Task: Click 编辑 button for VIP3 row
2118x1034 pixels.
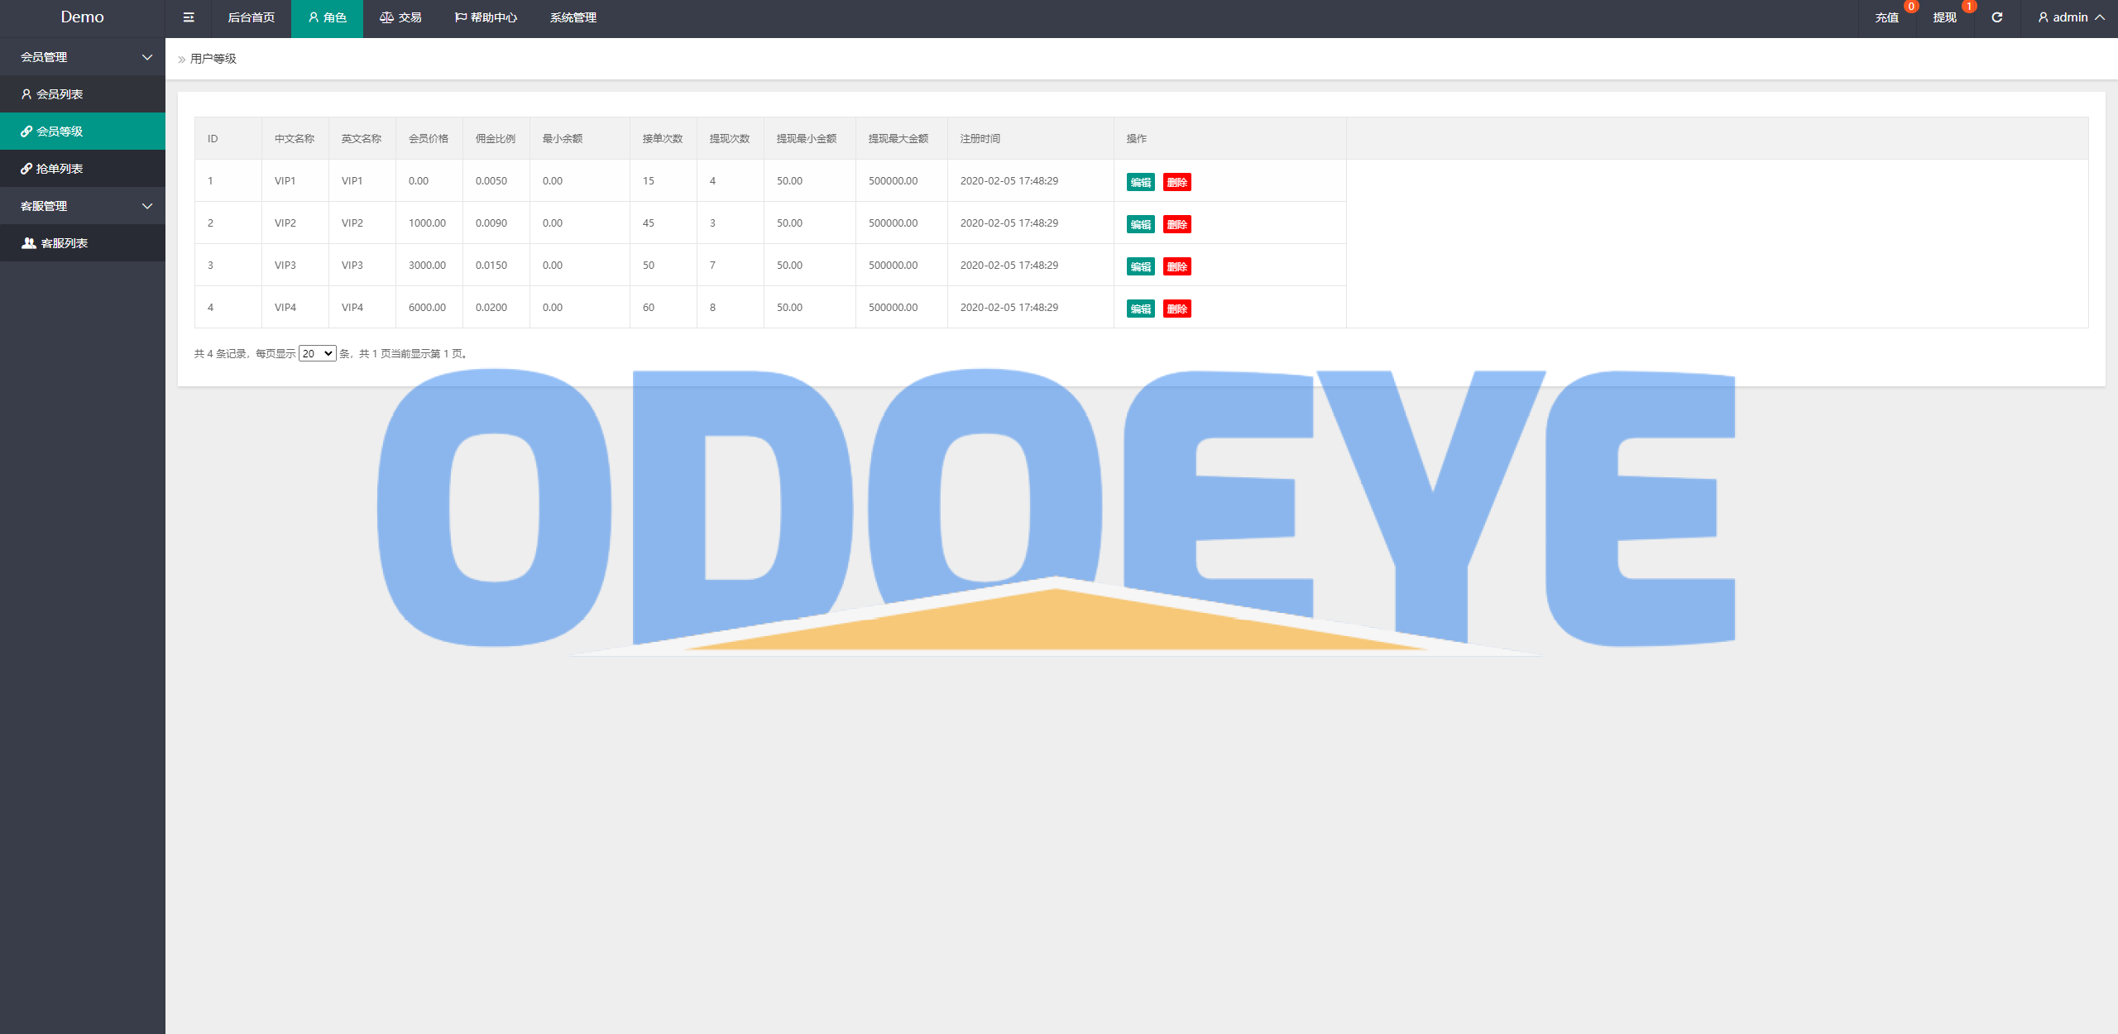Action: pos(1140,266)
